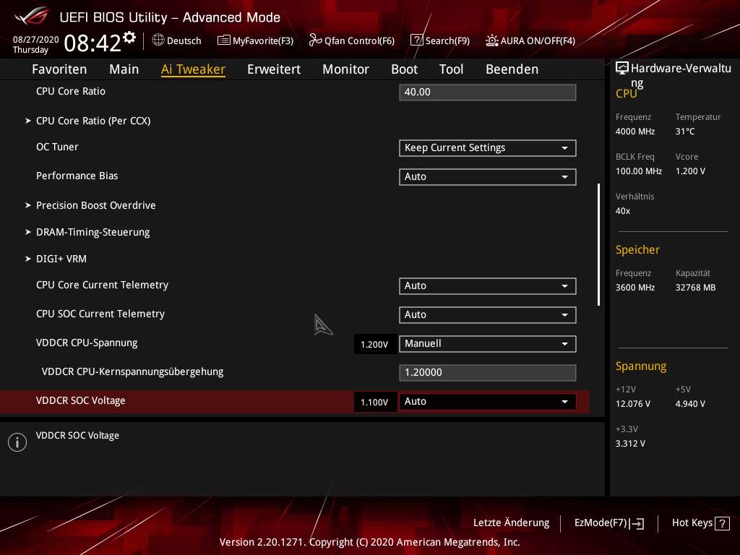Click the 3600 MHz memory frequency value
740x555 pixels.
pos(635,288)
